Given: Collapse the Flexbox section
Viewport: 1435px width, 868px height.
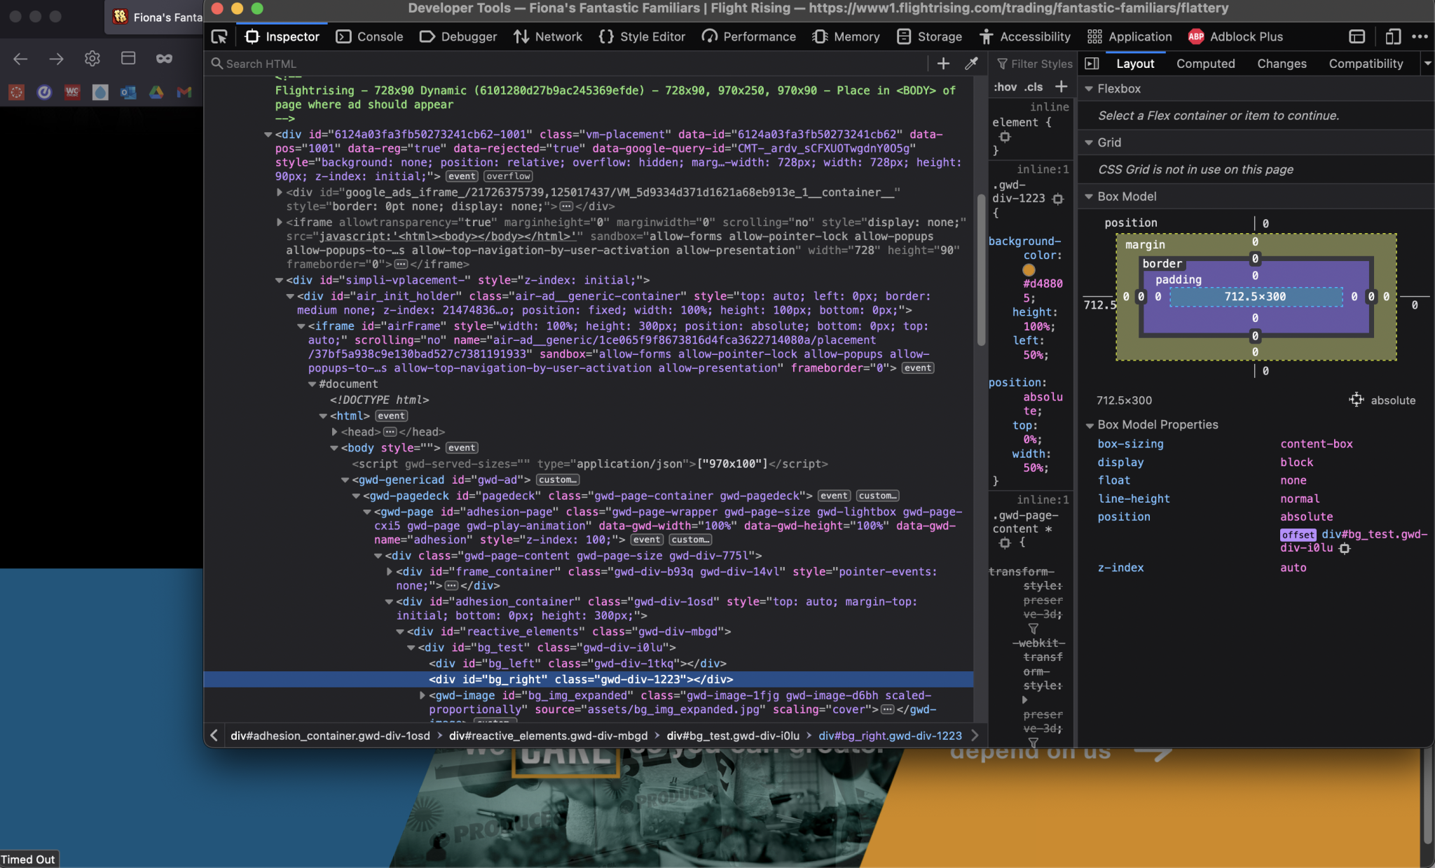Looking at the screenshot, I should [1089, 89].
